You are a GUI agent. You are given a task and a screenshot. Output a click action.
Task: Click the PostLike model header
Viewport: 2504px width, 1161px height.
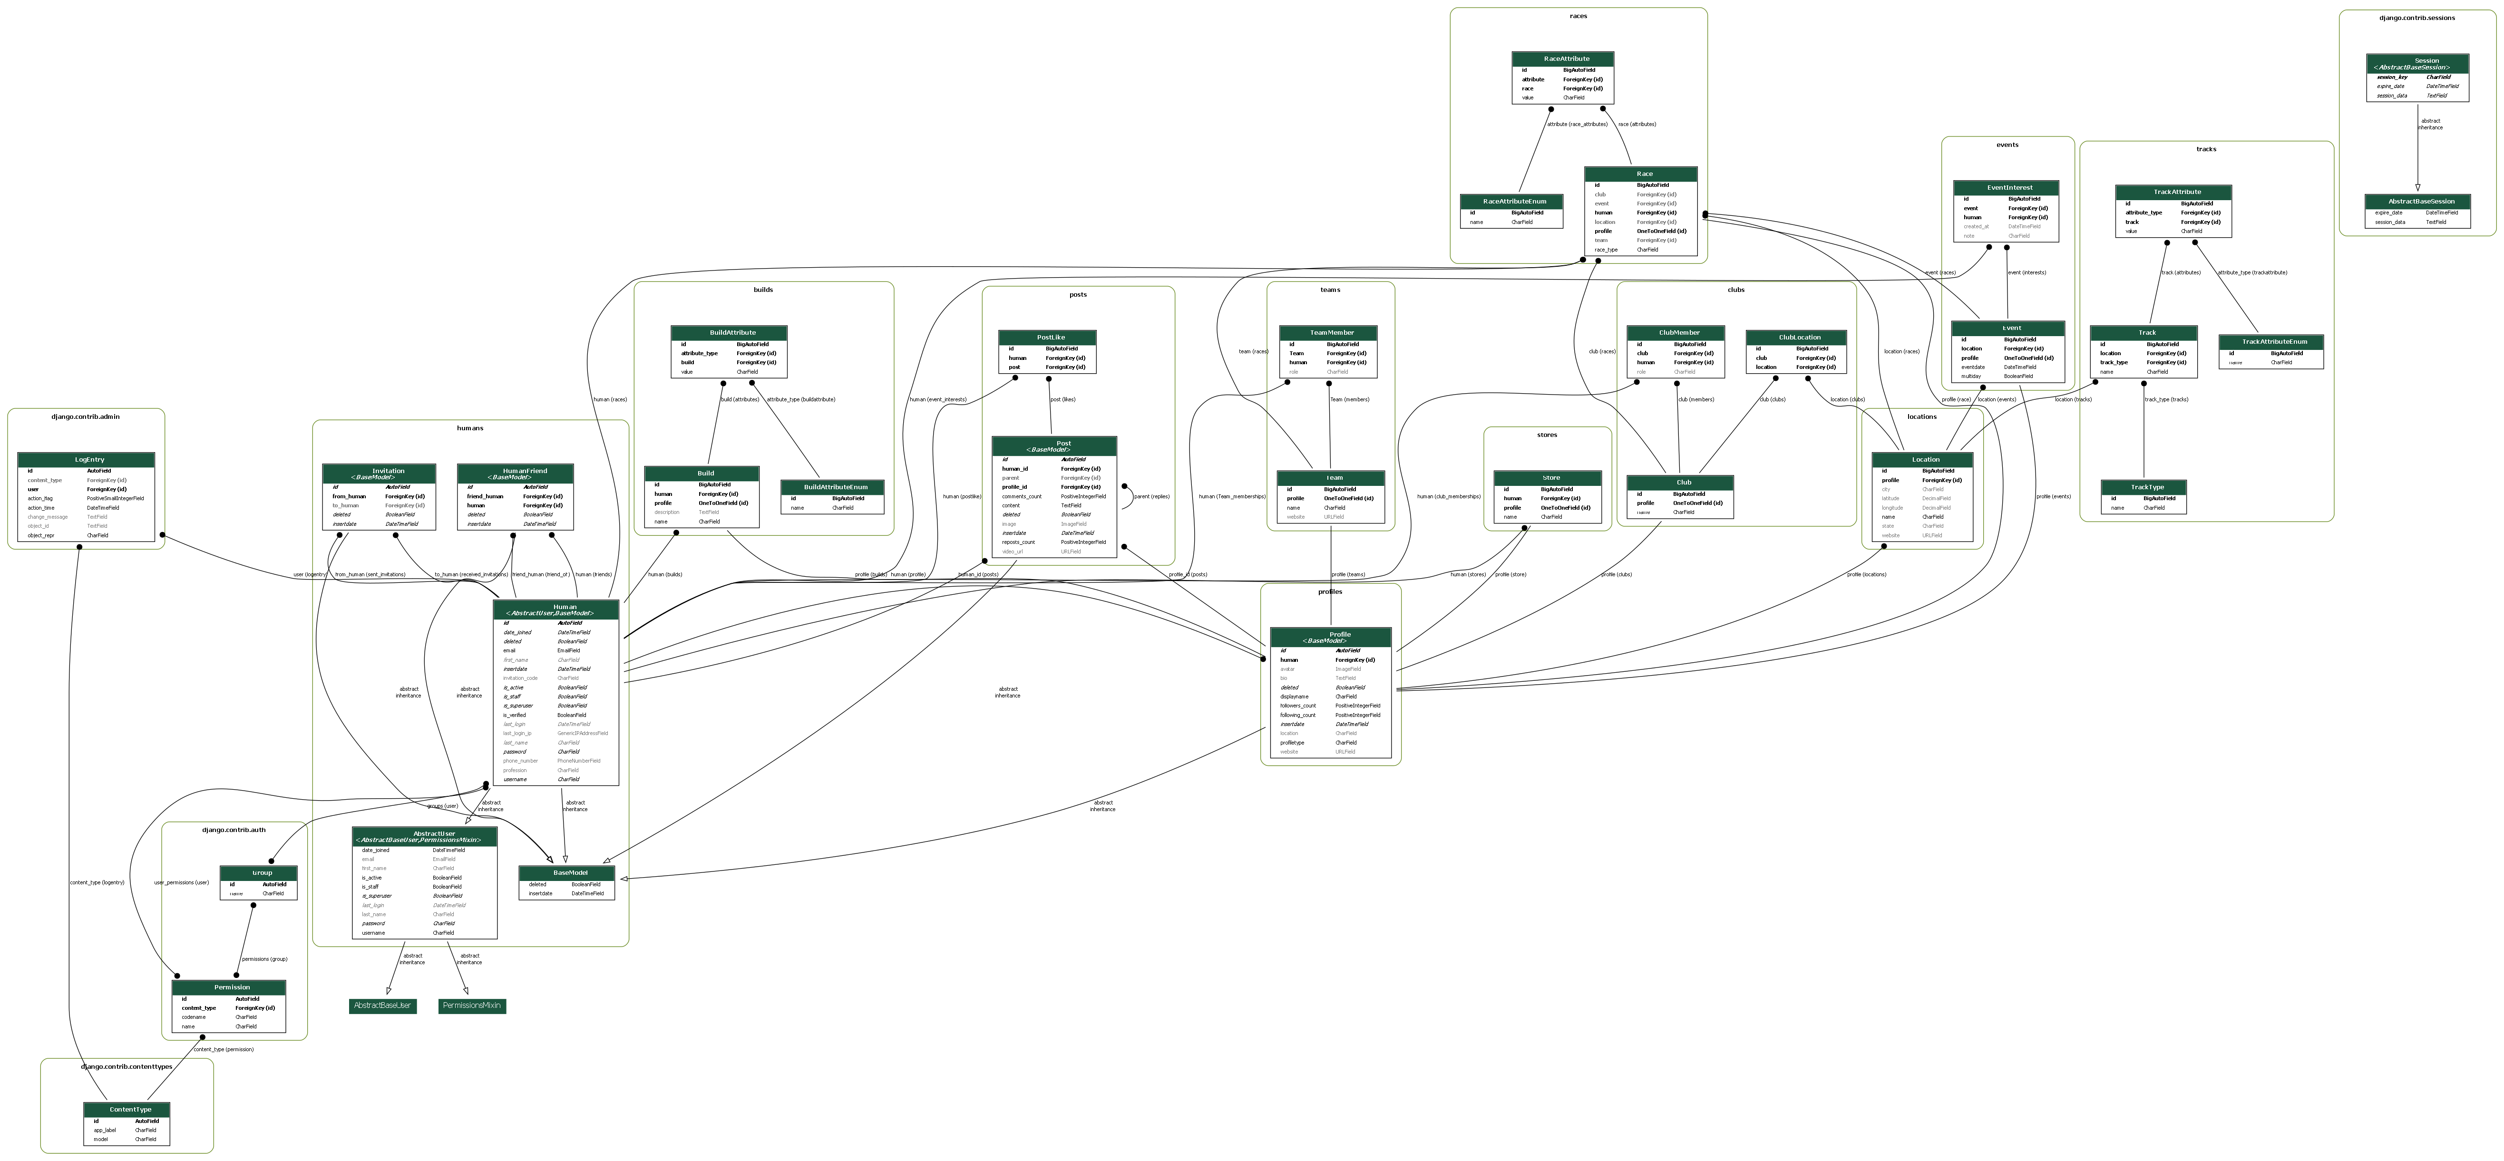(1047, 337)
